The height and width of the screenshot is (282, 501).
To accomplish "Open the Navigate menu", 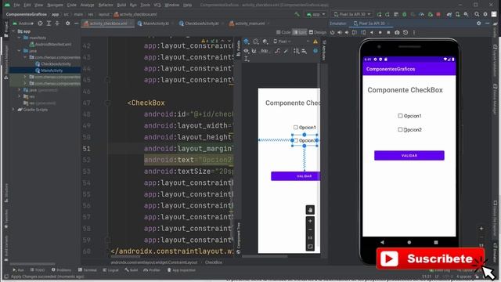I will pos(55,5).
